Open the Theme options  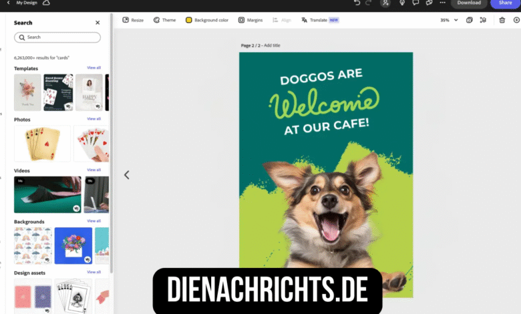[164, 20]
